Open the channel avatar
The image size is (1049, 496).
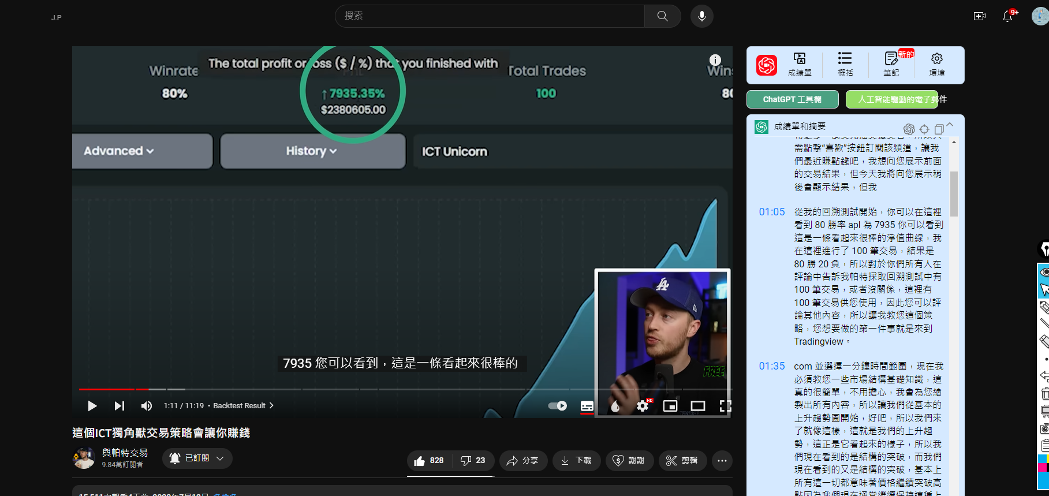click(x=84, y=458)
